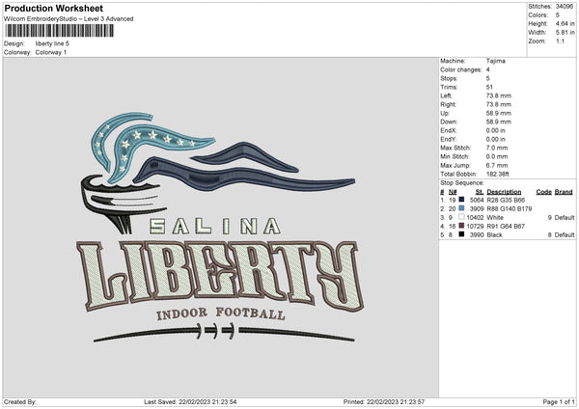Screen dimensions: 579x409
Task: Click the EndX value '0.00 in'
Action: pyautogui.click(x=496, y=130)
